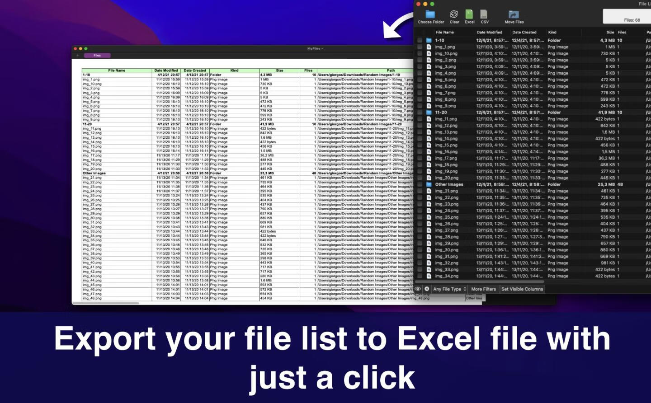Screen dimensions: 651x403
Task: Select the img_20.png row in the file list
Action: (533, 178)
